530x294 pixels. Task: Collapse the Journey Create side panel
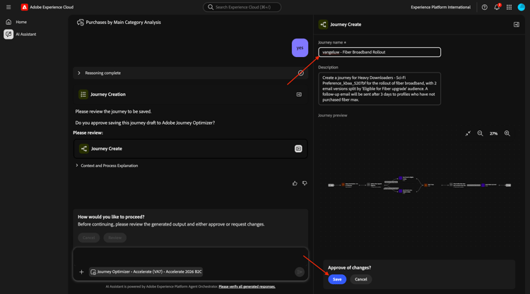tap(517, 24)
